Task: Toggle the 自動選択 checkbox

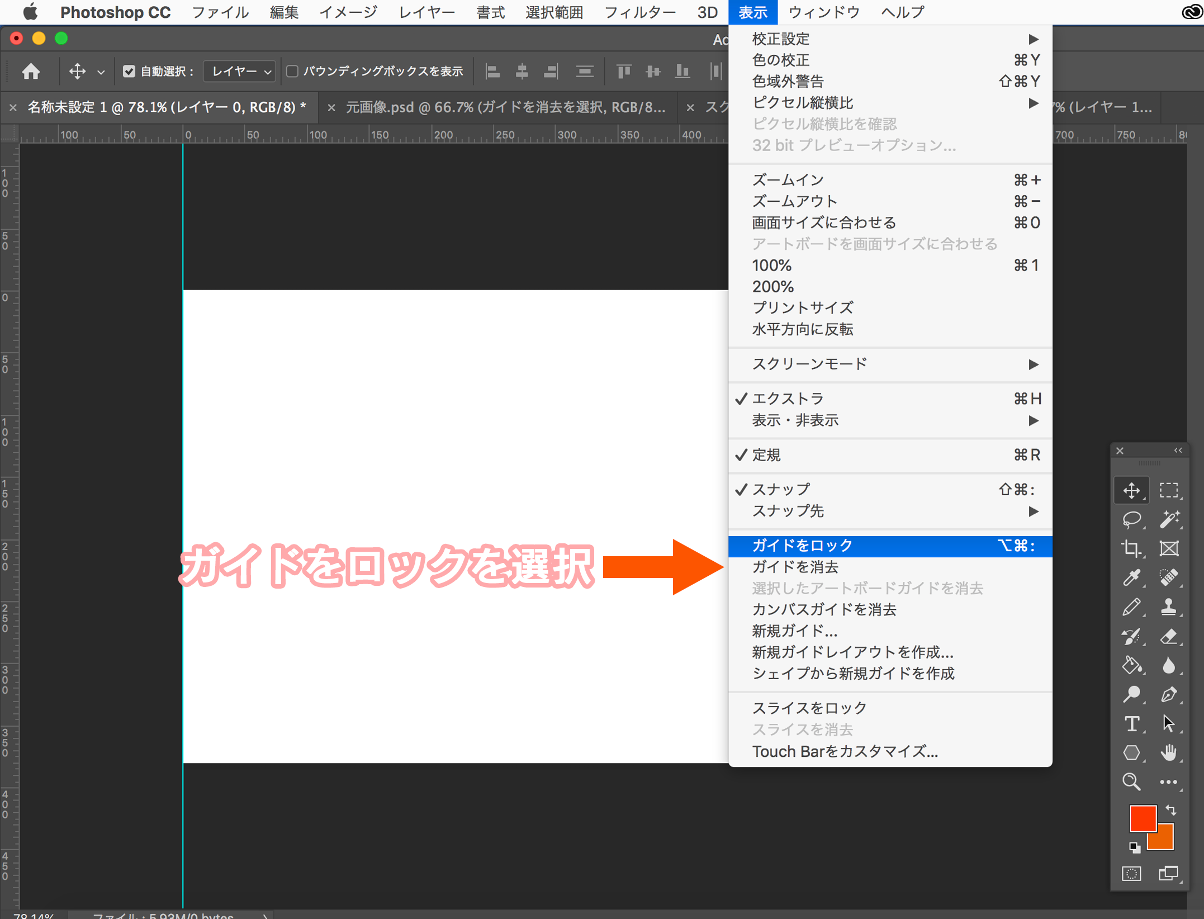Action: pyautogui.click(x=129, y=71)
